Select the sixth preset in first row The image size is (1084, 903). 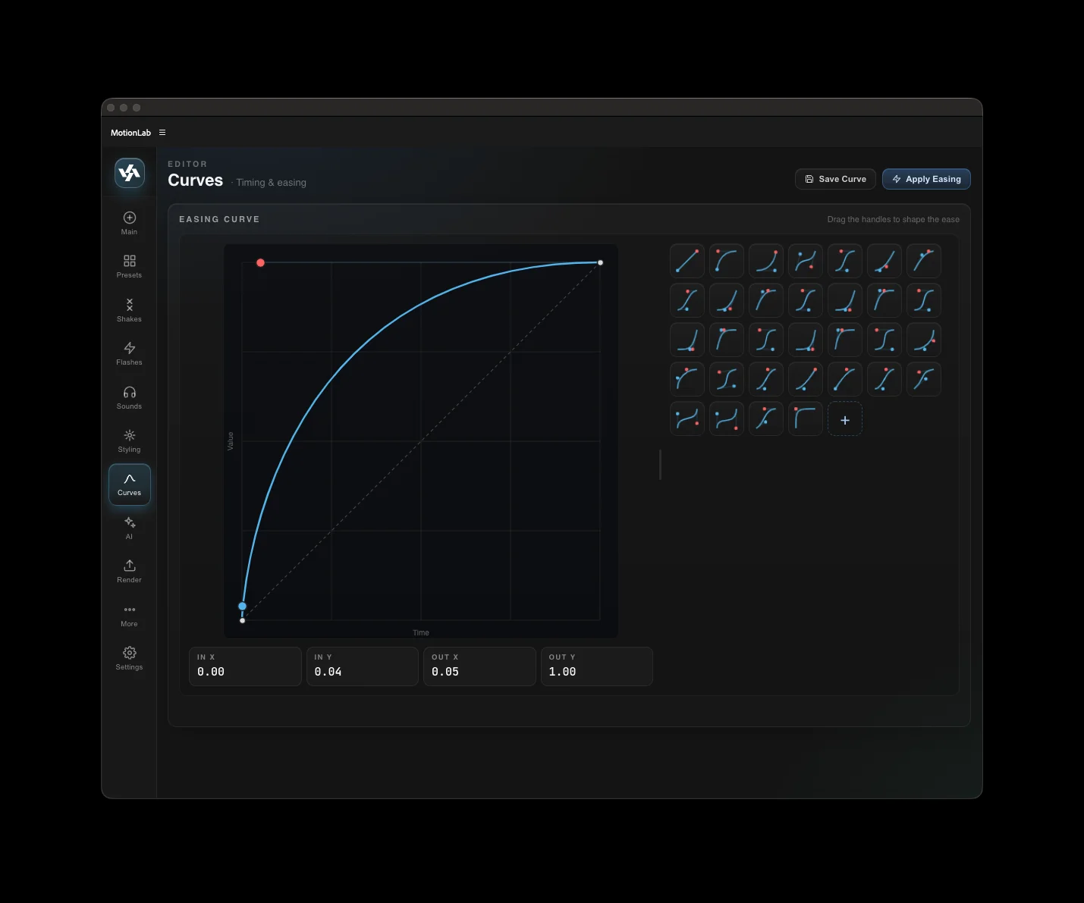click(884, 261)
